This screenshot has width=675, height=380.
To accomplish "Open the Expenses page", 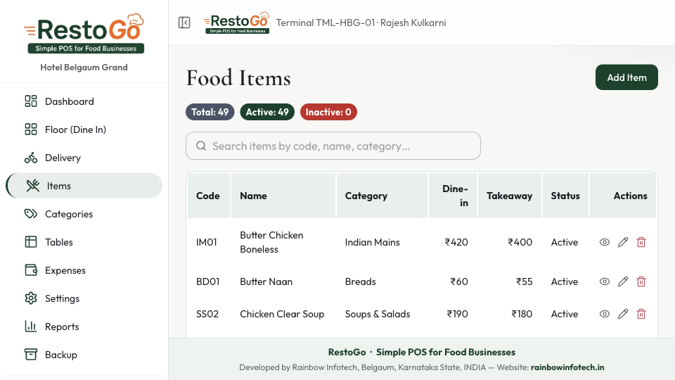I will pos(84,270).
